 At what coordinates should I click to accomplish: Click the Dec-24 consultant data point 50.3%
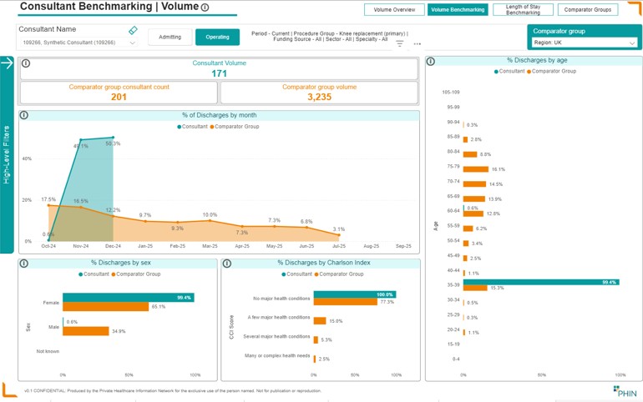click(x=114, y=138)
